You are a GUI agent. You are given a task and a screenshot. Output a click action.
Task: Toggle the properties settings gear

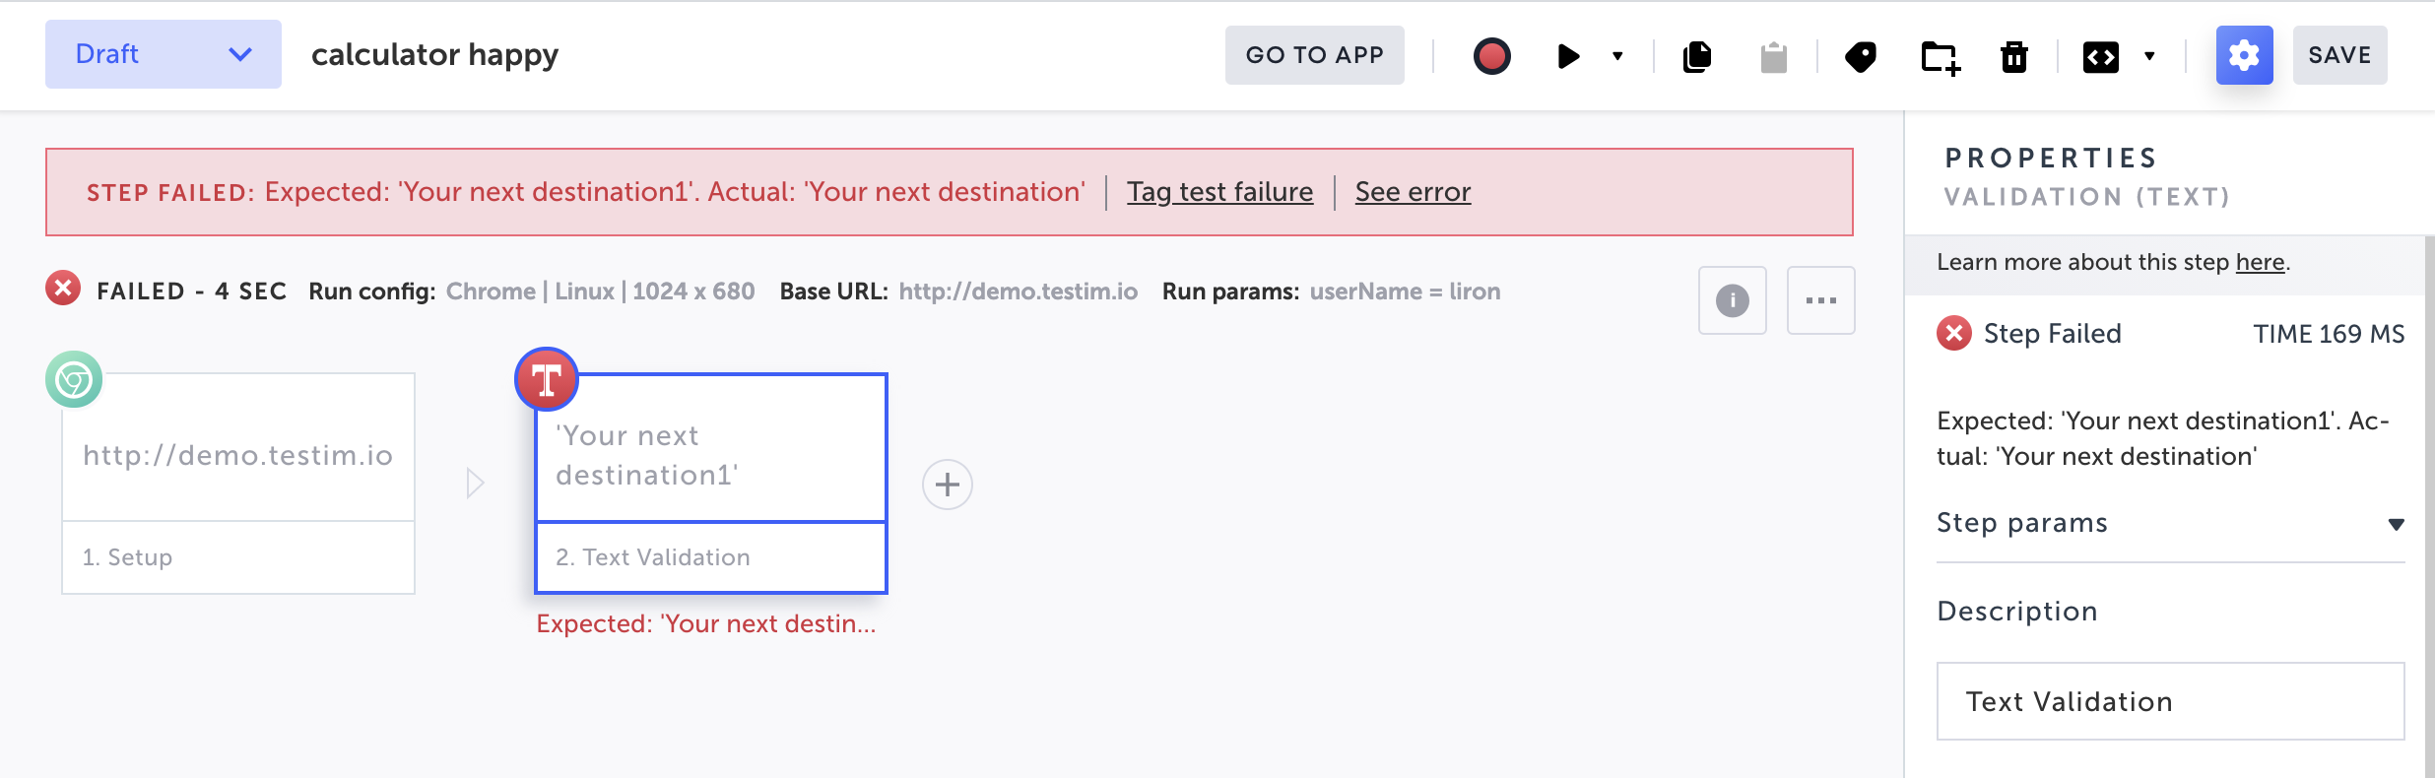[2244, 55]
